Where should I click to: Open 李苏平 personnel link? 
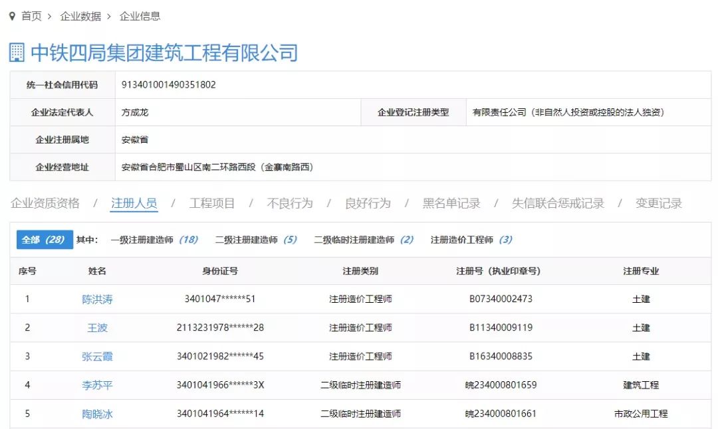point(97,385)
